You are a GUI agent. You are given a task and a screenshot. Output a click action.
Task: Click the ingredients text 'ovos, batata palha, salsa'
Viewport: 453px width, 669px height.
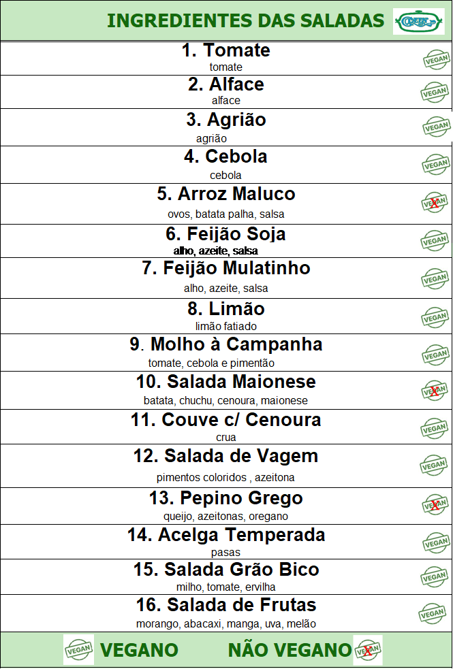coord(226,214)
